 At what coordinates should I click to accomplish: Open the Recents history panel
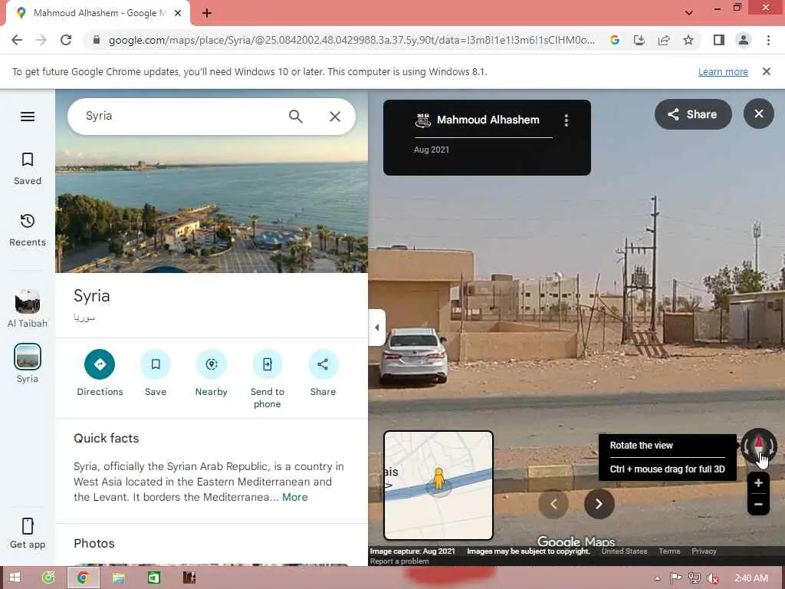click(x=28, y=230)
